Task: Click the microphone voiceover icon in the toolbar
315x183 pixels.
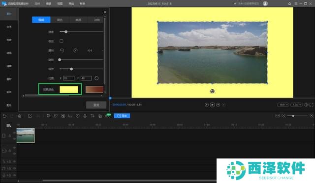Action: click(x=85, y=116)
